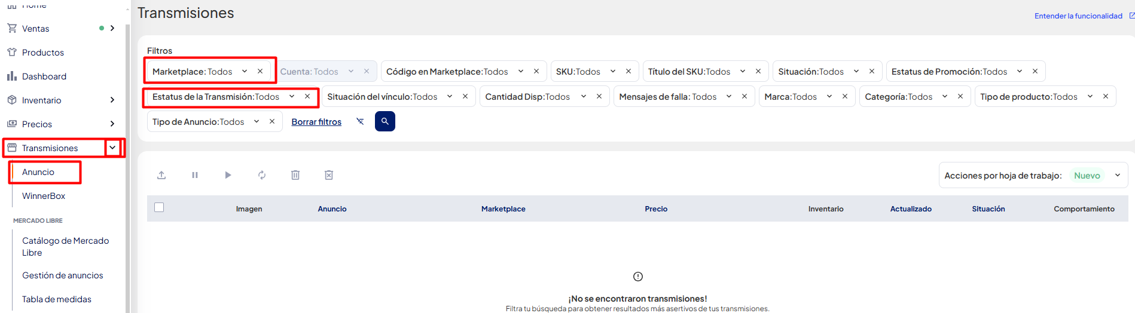Open Tipo de Anuncio dropdown
The width and height of the screenshot is (1135, 313).
point(257,121)
